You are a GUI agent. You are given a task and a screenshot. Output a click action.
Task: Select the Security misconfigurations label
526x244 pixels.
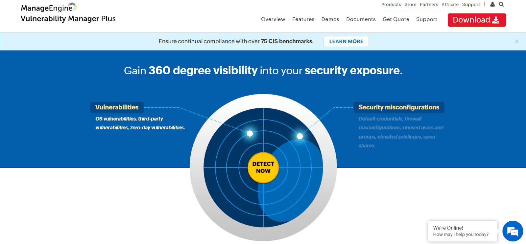pos(399,107)
